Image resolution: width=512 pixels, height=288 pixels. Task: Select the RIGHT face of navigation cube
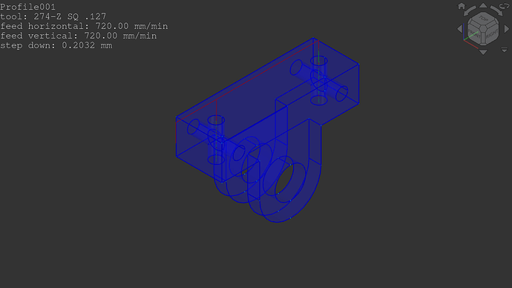point(492,34)
